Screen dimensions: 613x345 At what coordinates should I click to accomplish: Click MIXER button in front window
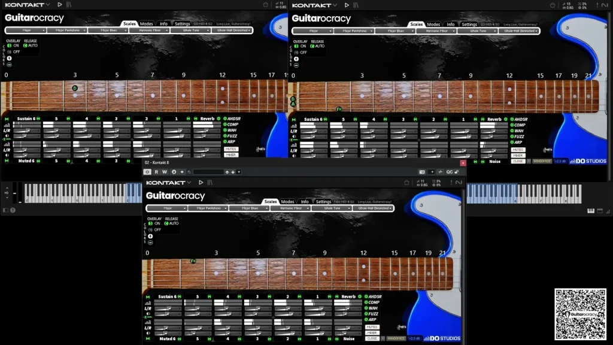point(372,333)
